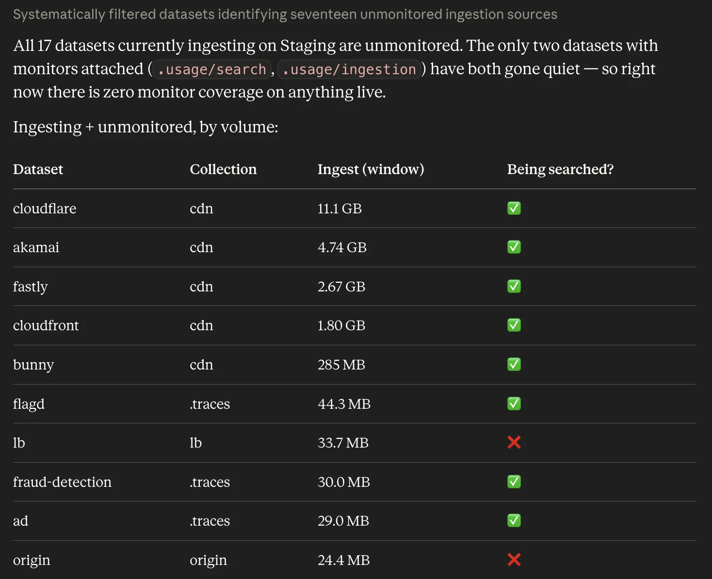Screen dimensions: 712x579
Task: Click the Dataset column header
Action: [x=38, y=169]
